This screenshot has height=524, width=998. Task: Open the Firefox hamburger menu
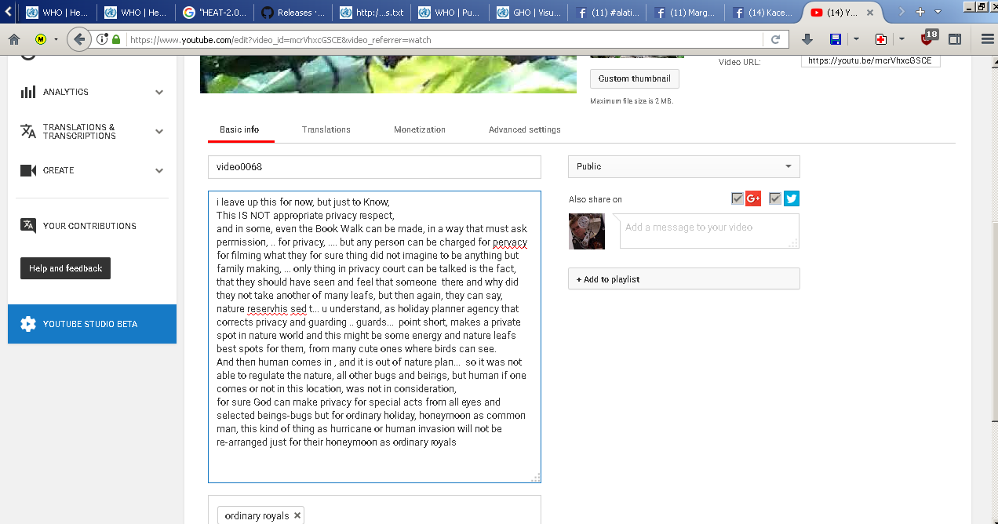tap(988, 39)
